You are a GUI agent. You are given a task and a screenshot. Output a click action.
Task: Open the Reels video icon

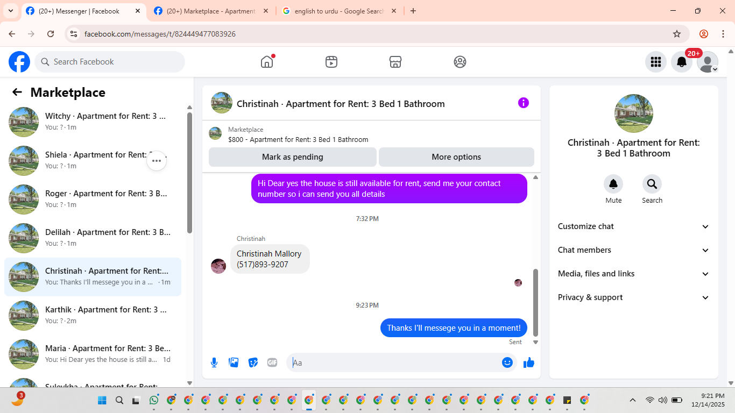pyautogui.click(x=331, y=62)
